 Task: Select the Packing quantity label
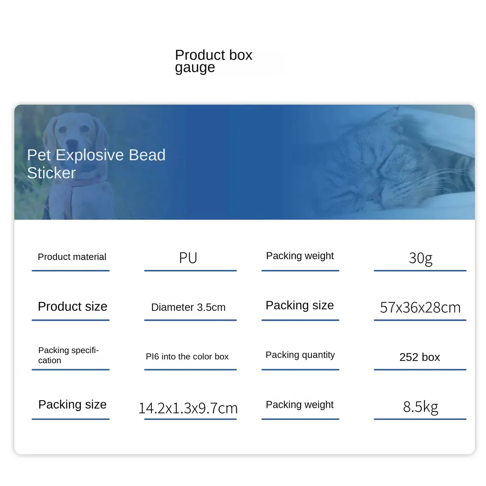[x=300, y=355]
